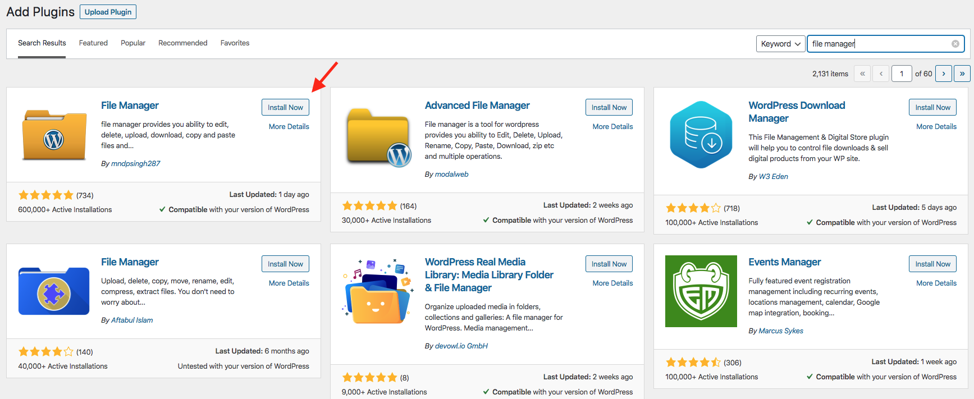Image resolution: width=974 pixels, height=399 pixels.
Task: Jump to the last page of results
Action: pyautogui.click(x=962, y=74)
